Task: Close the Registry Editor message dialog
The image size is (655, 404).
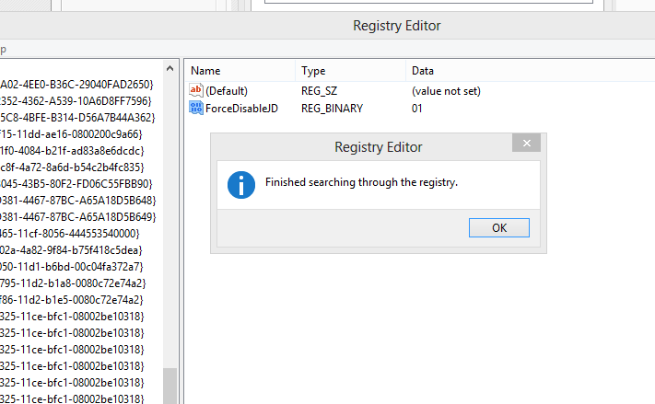Action: pyautogui.click(x=526, y=144)
